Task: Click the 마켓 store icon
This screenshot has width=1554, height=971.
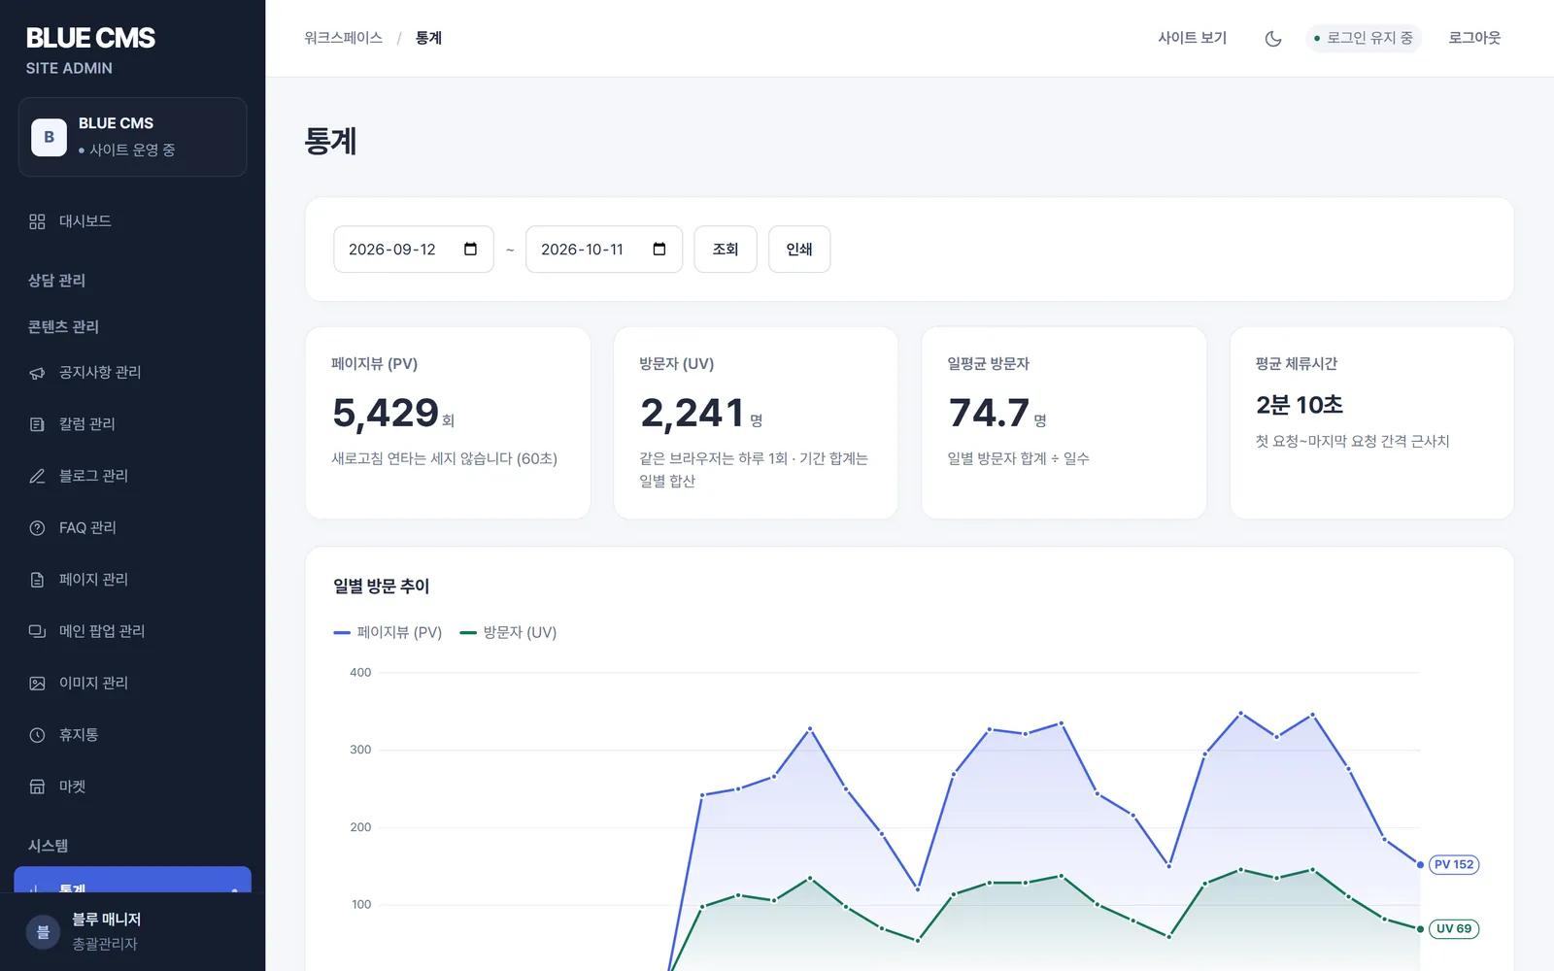Action: click(37, 787)
